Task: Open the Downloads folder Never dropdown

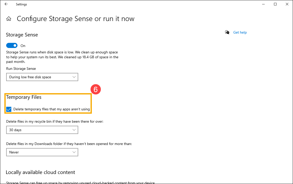Action: (42, 152)
